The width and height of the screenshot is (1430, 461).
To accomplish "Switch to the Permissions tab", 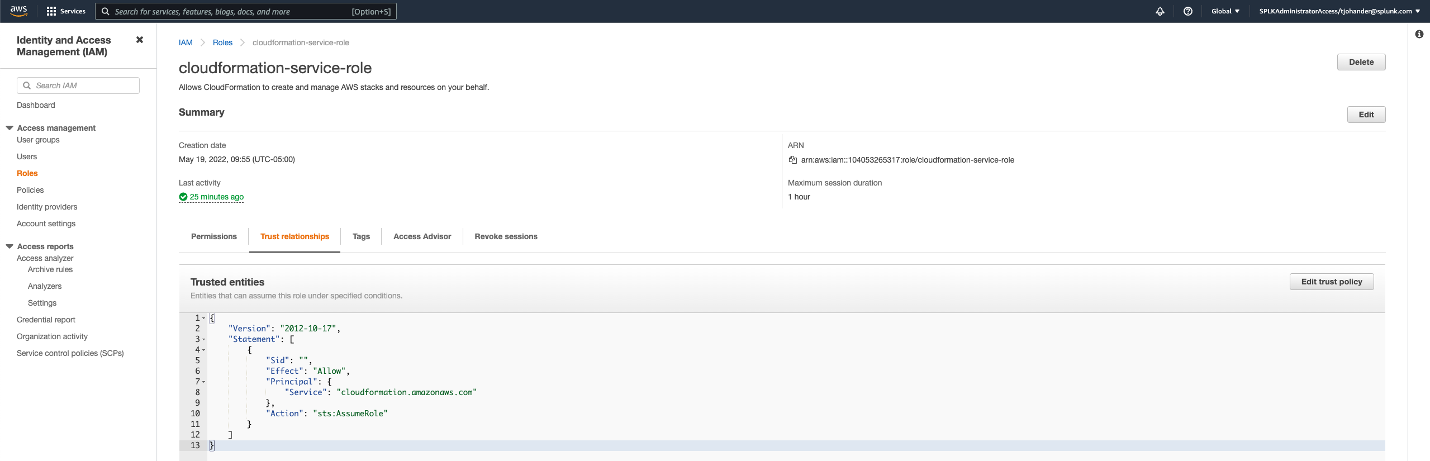I will point(214,236).
